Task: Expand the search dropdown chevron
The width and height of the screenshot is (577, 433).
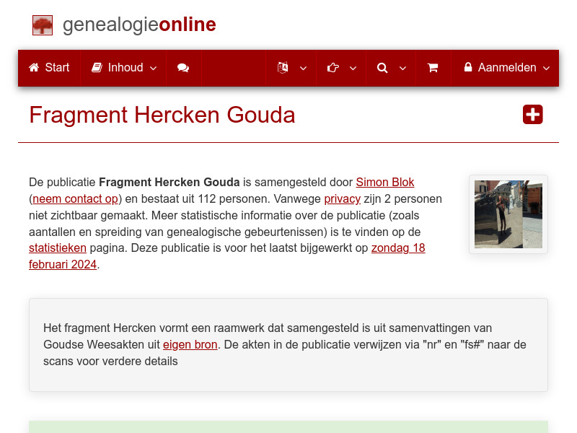Action: click(x=403, y=69)
